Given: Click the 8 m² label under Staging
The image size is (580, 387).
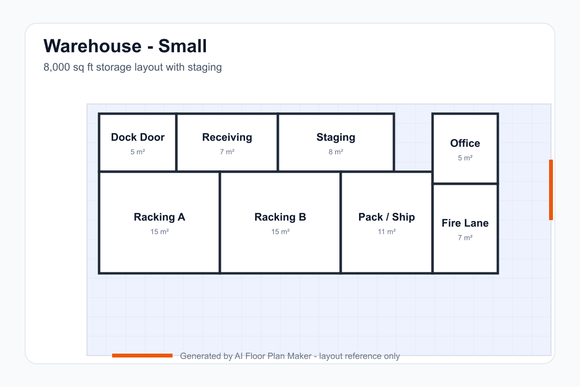Looking at the screenshot, I should (x=336, y=152).
